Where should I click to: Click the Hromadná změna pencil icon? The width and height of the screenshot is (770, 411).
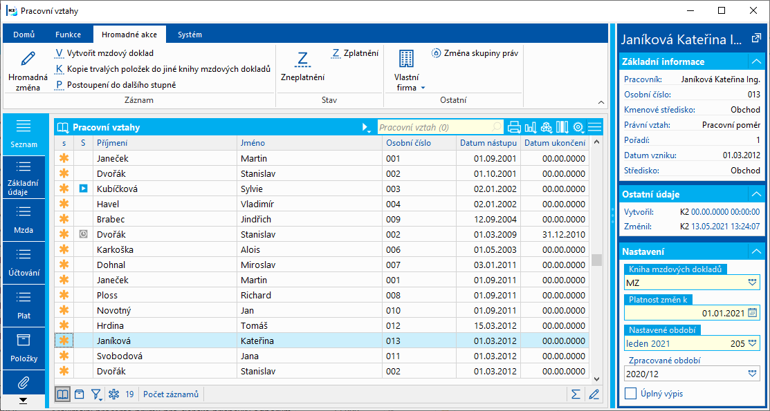point(28,59)
